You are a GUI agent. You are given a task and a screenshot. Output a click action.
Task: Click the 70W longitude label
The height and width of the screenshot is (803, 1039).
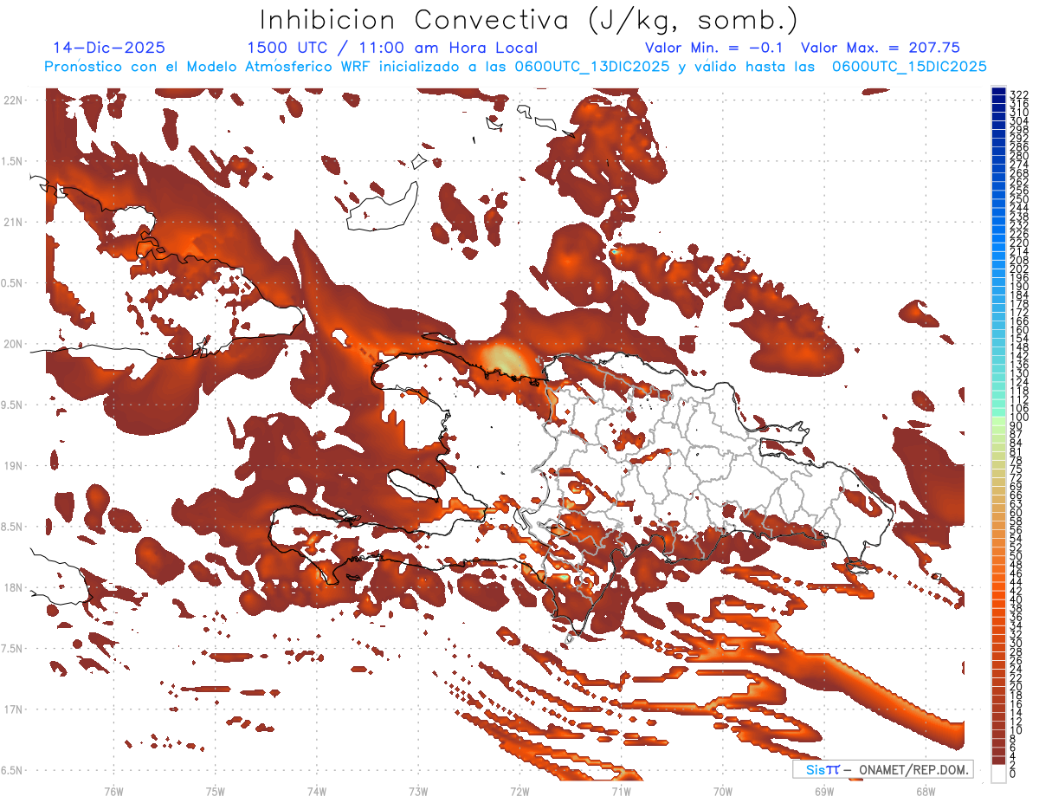(x=722, y=791)
